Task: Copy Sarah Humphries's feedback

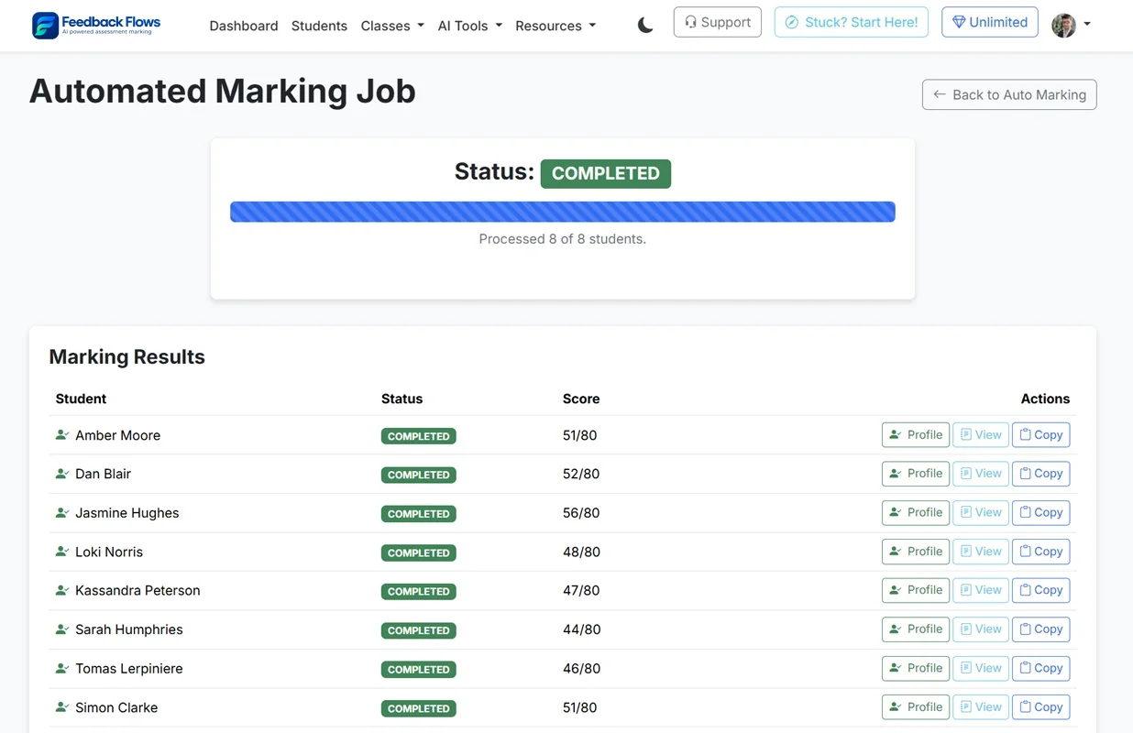Action: [x=1040, y=629]
